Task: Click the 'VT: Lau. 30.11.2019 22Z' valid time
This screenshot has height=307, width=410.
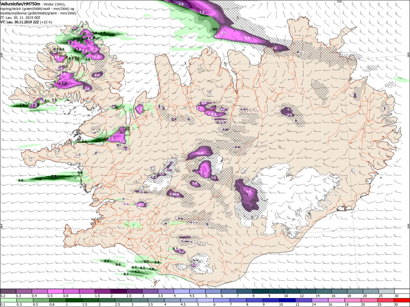Action: click(x=20, y=22)
